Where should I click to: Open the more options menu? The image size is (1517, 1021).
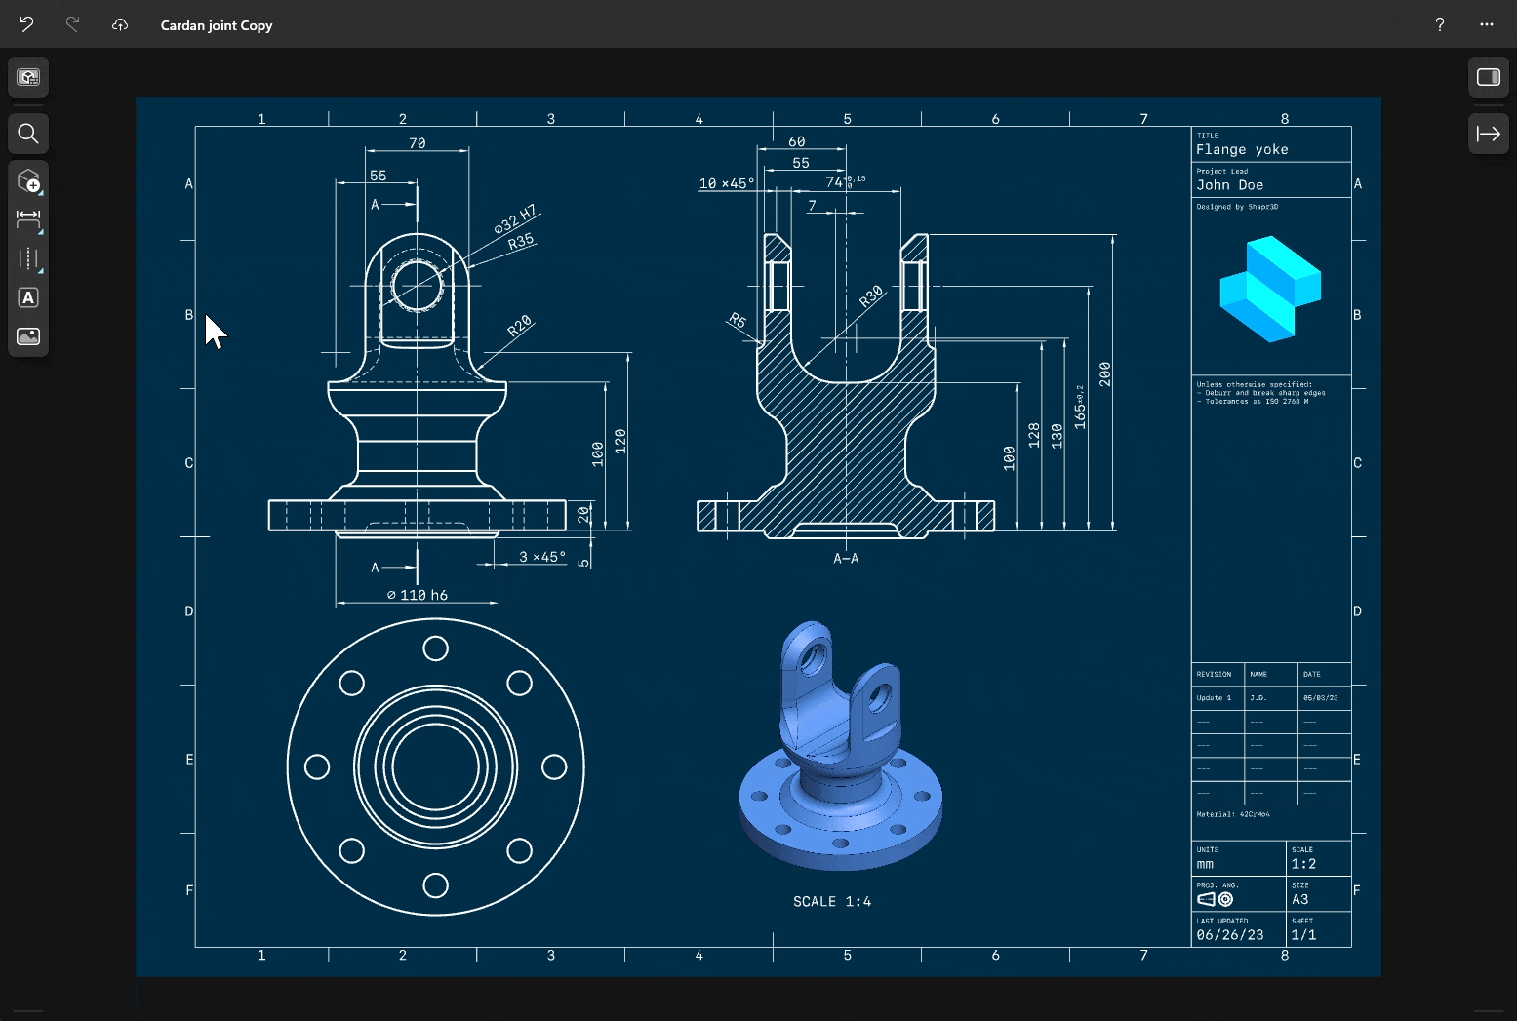coord(1486,24)
